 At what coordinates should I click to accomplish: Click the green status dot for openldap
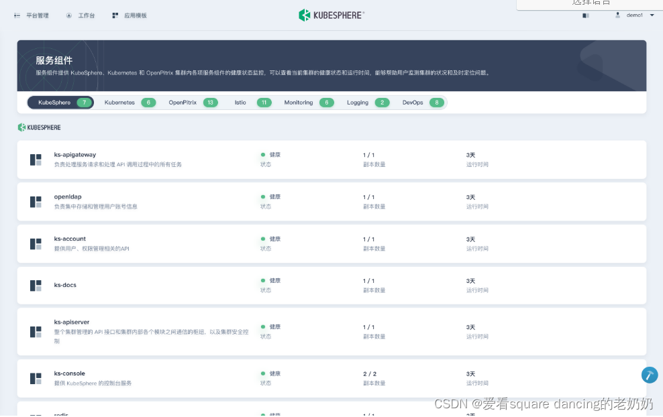pyautogui.click(x=263, y=197)
